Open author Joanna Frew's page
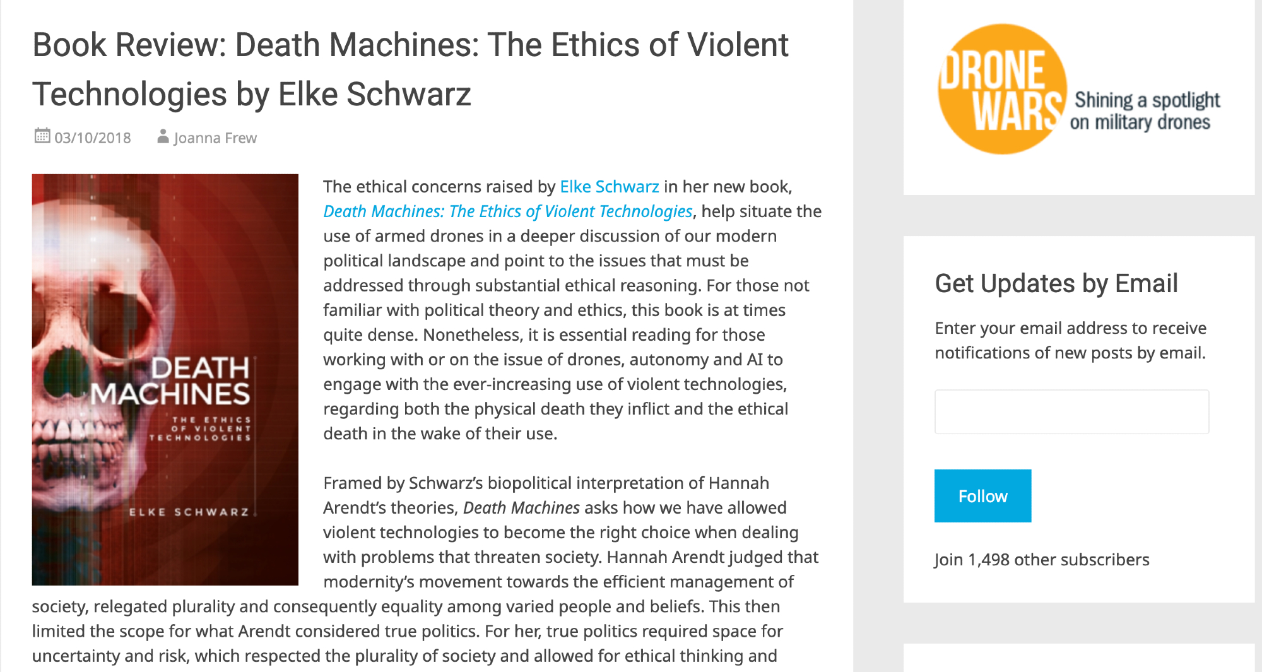1262x672 pixels. pos(215,138)
